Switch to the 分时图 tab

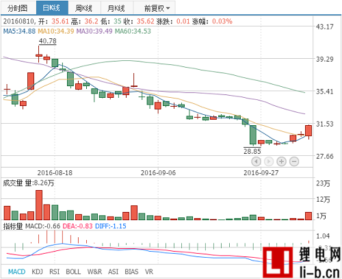(x=18, y=8)
